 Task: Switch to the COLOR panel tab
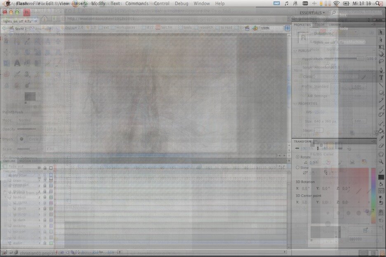coord(319,25)
